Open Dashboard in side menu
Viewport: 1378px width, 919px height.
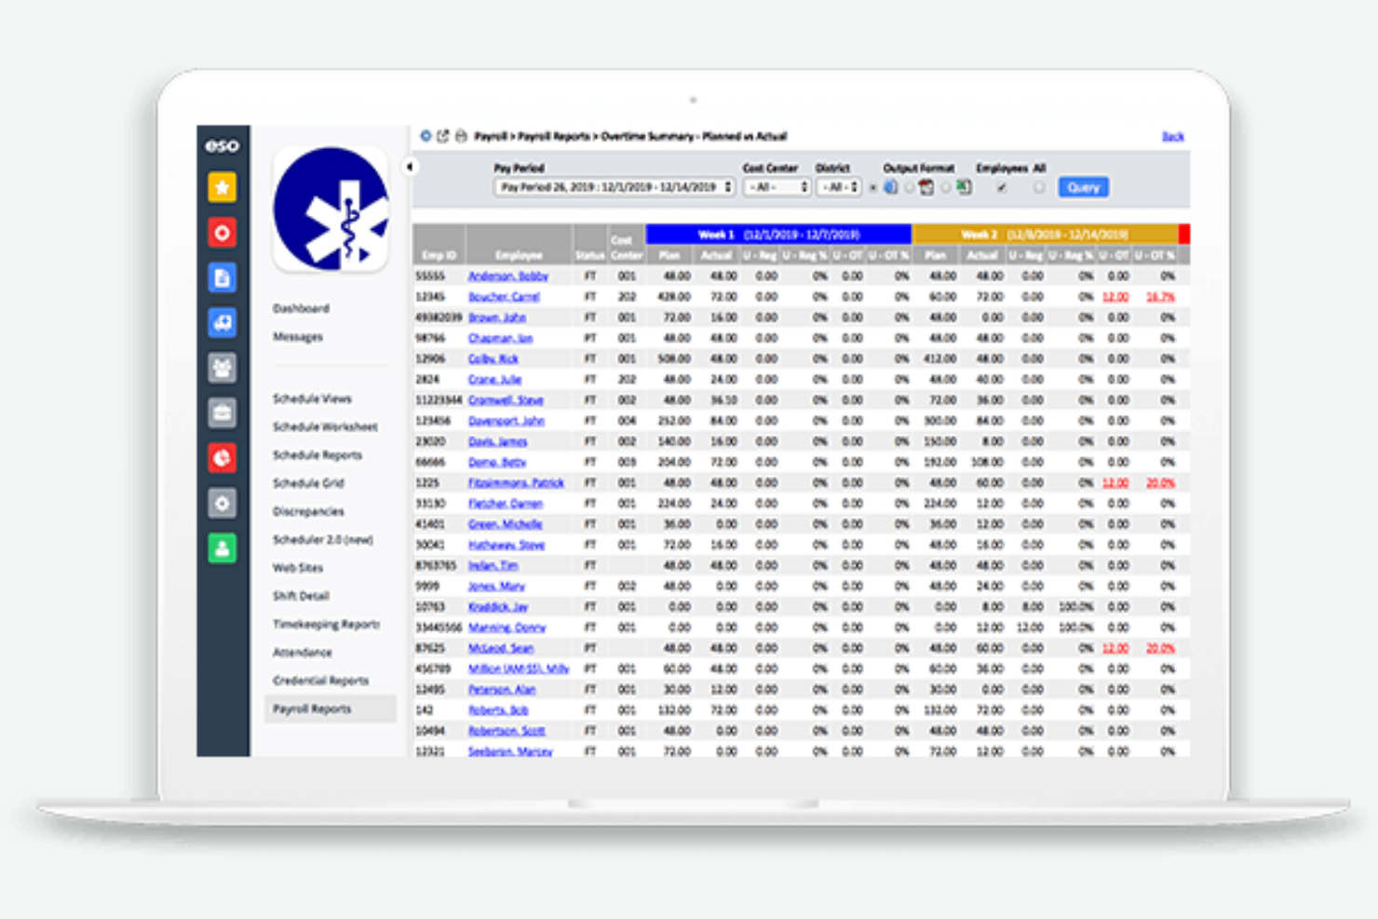tap(301, 308)
